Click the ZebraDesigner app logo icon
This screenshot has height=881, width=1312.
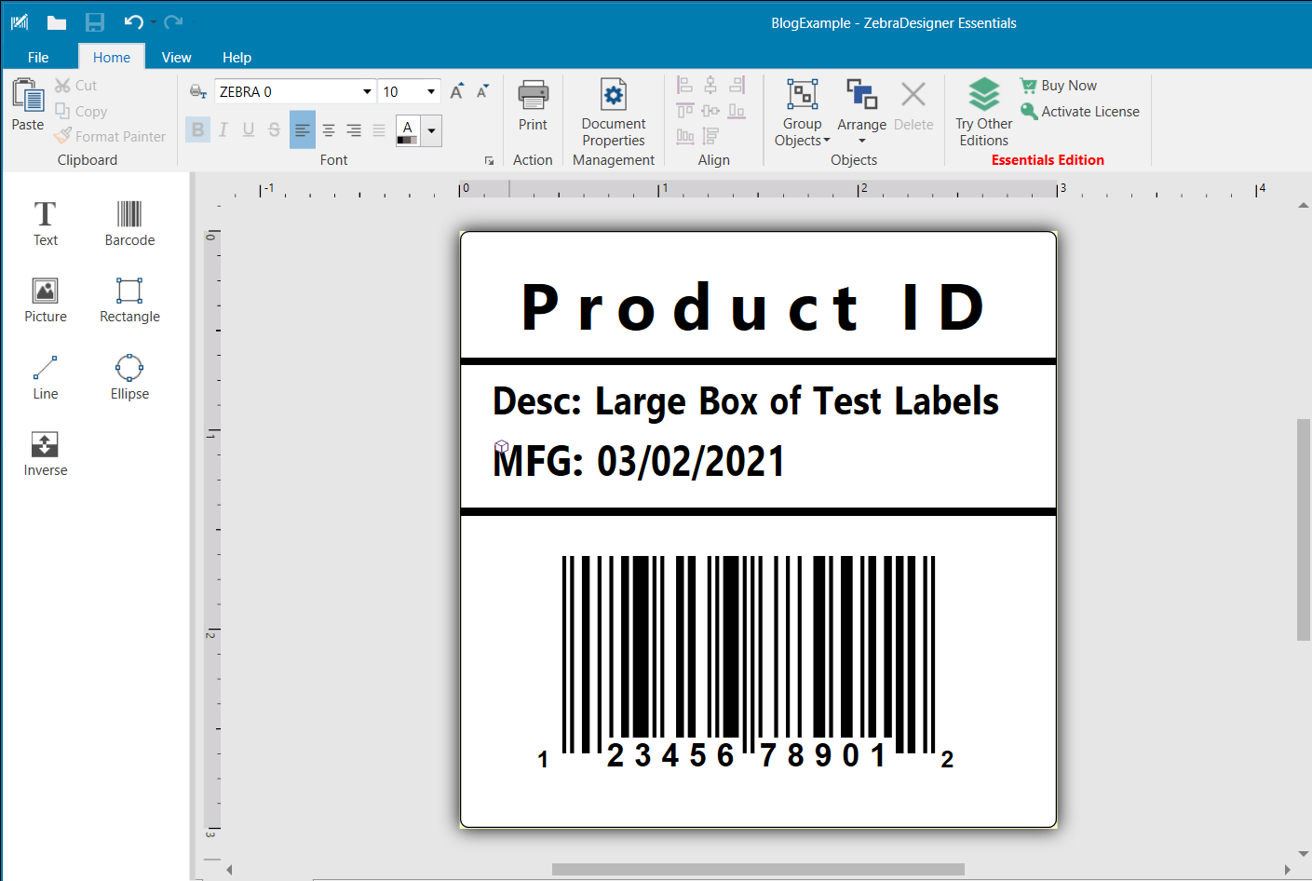click(x=20, y=22)
